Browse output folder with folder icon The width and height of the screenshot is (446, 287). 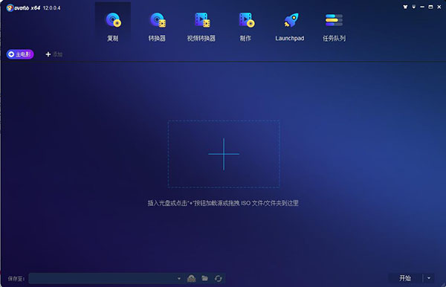tap(205, 278)
